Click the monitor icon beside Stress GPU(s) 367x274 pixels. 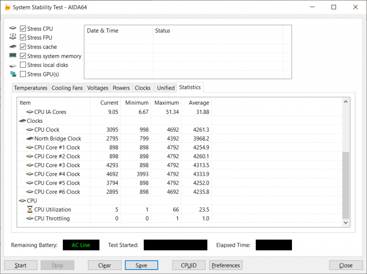(x=13, y=74)
